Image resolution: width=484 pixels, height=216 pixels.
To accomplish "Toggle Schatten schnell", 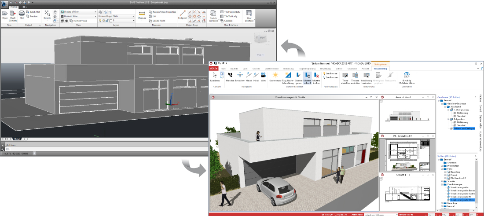I will click(307, 78).
